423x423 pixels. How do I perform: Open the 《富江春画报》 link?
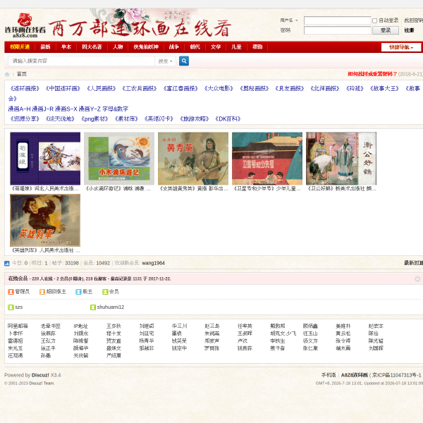click(x=180, y=89)
